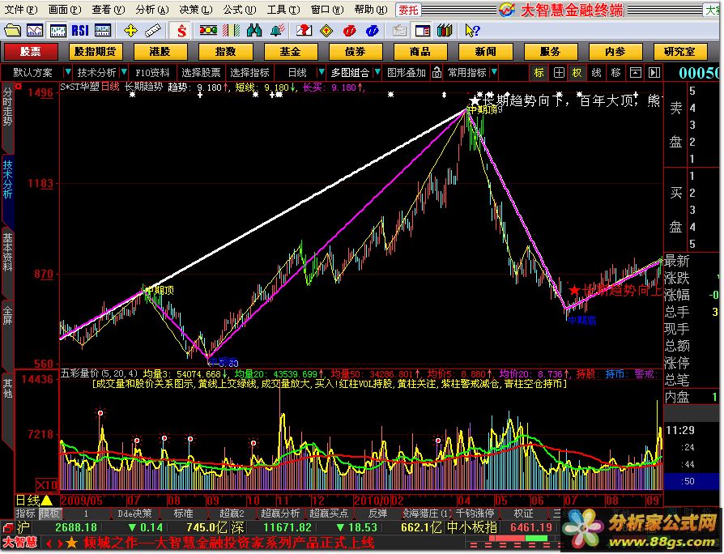This screenshot has height=554, width=724.
Task: Select the 股票 market category button
Action: pos(31,51)
